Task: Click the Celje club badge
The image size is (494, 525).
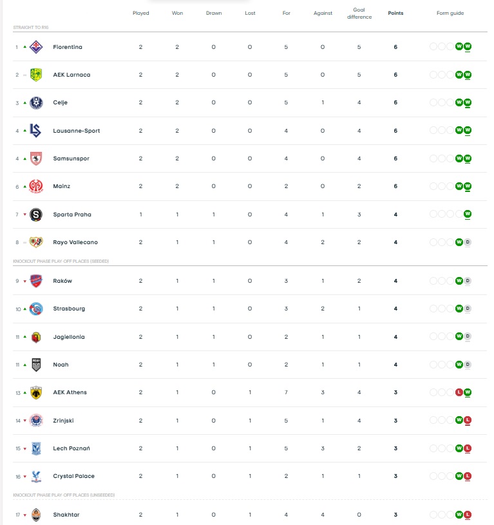Action: pyautogui.click(x=36, y=103)
